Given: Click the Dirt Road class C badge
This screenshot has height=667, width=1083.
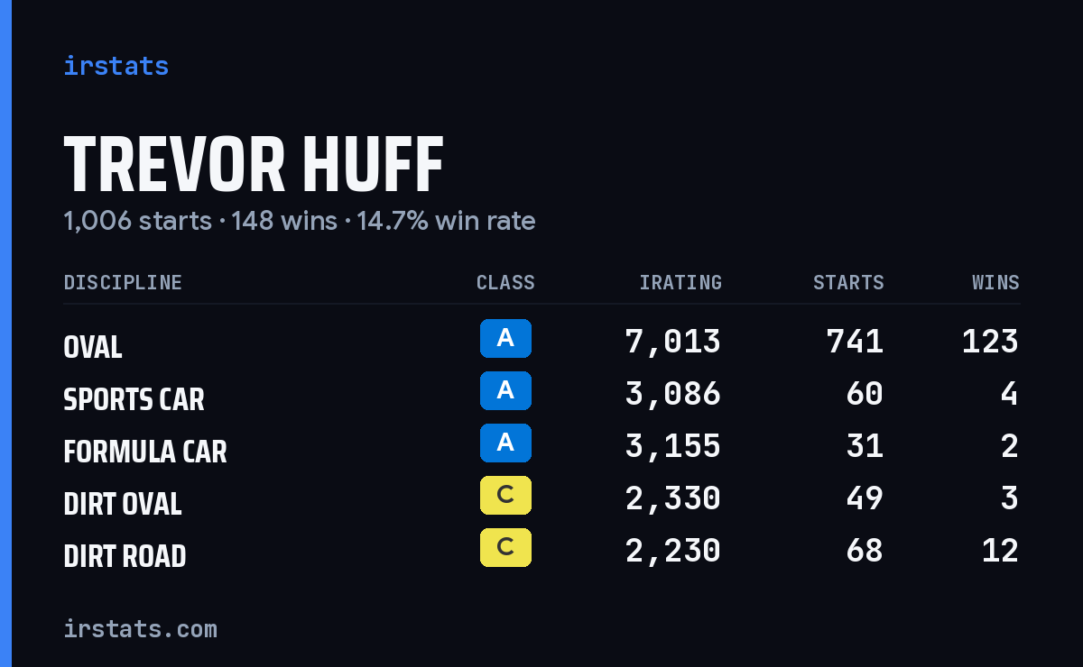Looking at the screenshot, I should pos(505,547).
